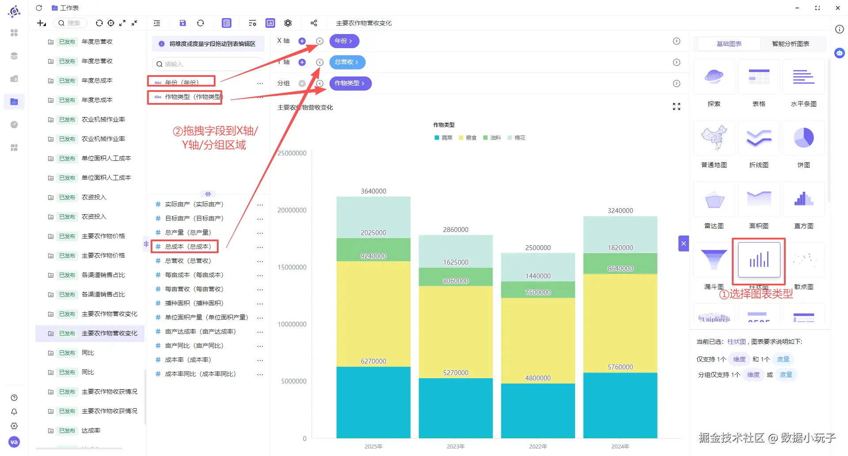Open the 总营收 field pill on Y axis
This screenshot has height=456, width=848.
point(347,62)
